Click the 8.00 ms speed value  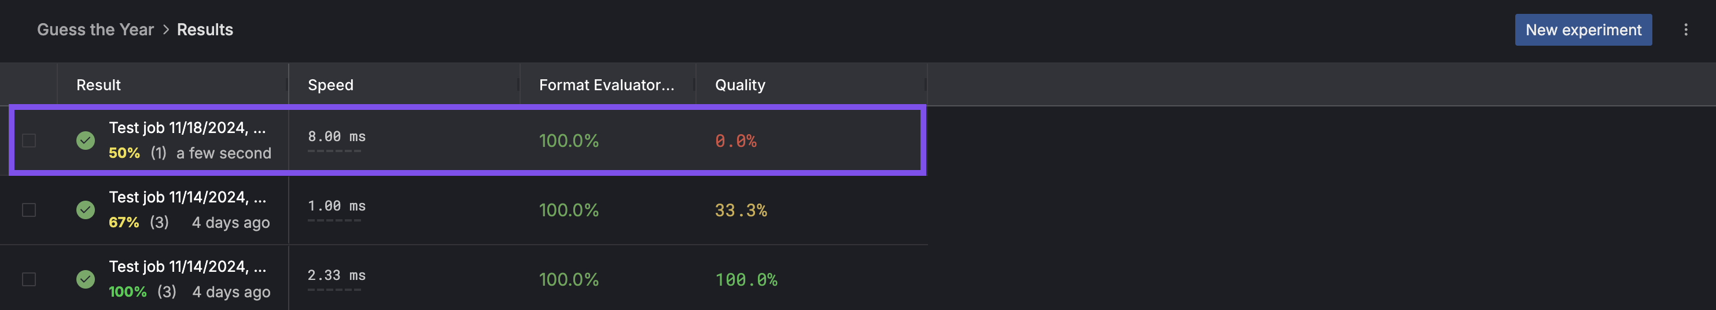[336, 136]
